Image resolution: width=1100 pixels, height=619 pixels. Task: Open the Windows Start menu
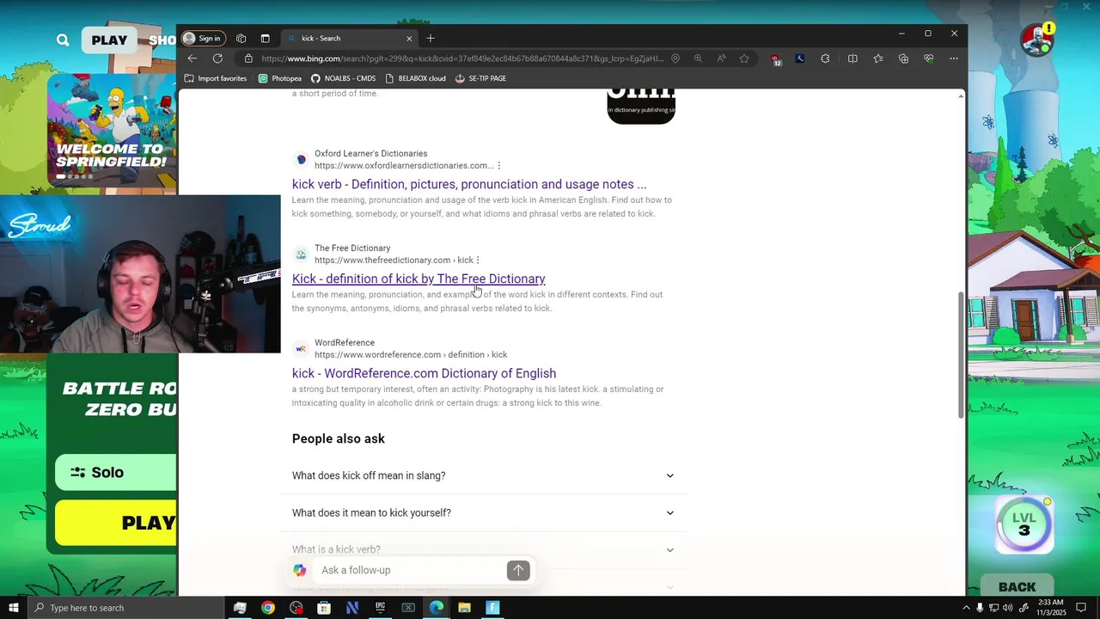14,608
